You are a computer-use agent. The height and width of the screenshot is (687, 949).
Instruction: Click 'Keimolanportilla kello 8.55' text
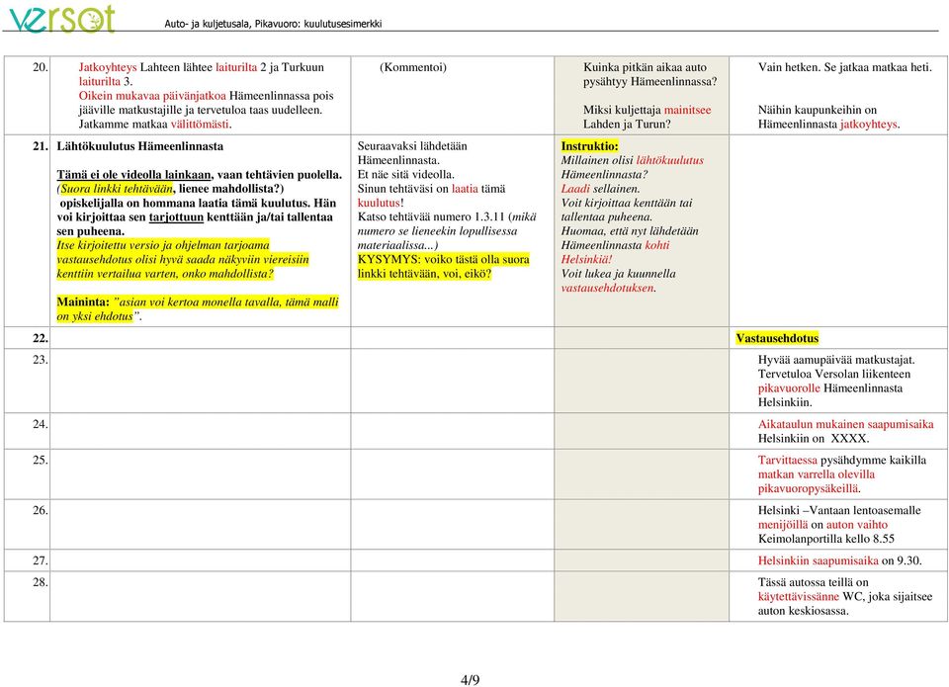pyautogui.click(x=826, y=538)
